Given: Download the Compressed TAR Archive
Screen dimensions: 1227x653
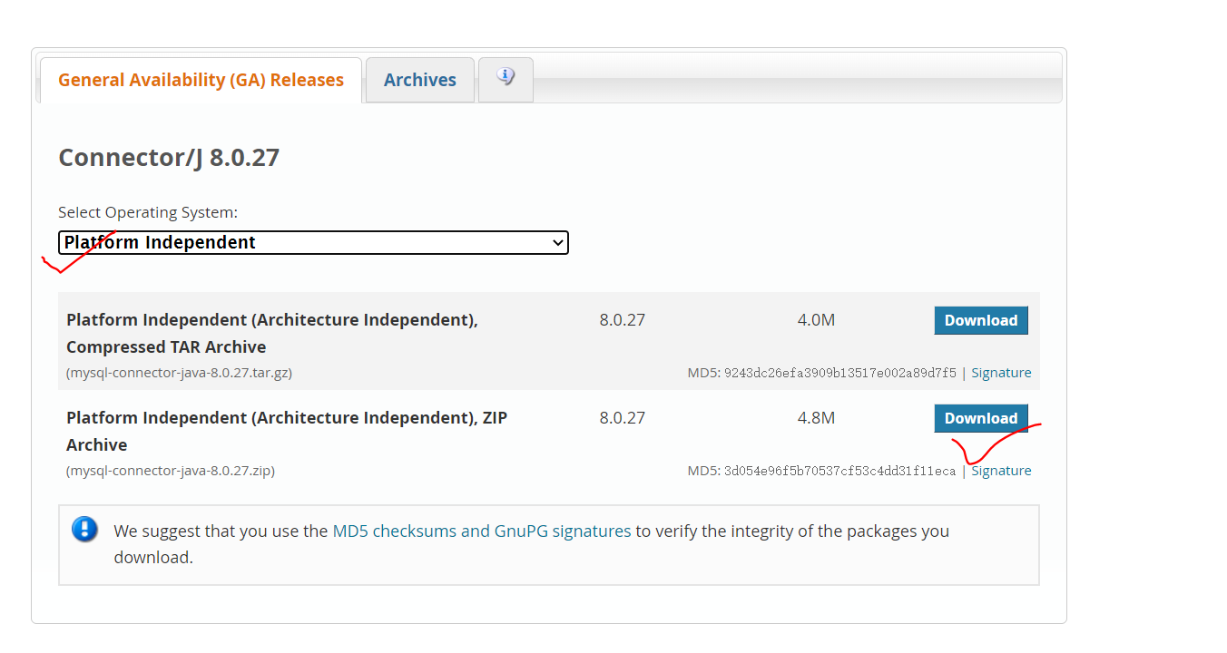Looking at the screenshot, I should click(981, 320).
